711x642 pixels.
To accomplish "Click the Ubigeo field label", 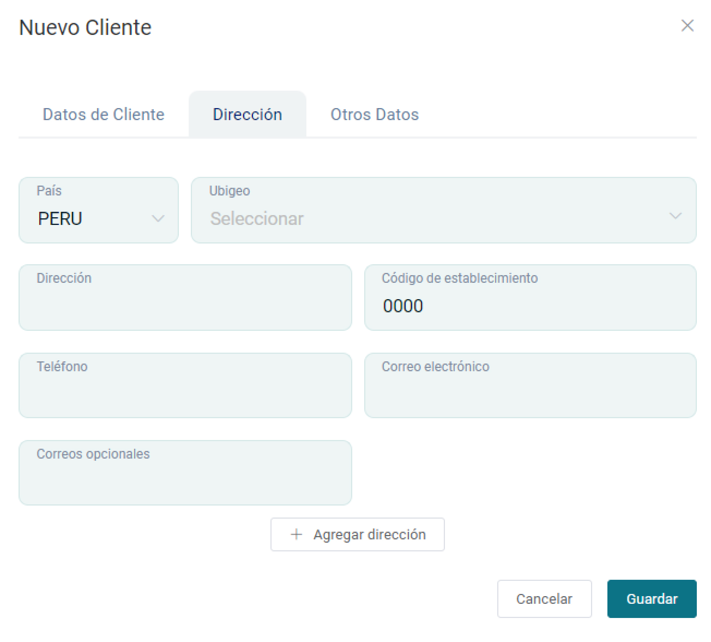I will coord(229,191).
